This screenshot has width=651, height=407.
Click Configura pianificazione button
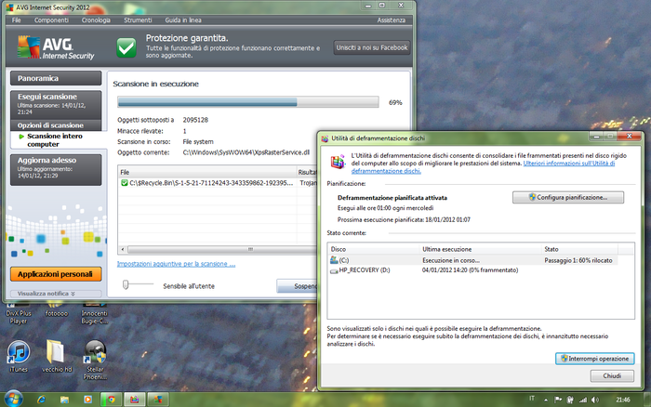tap(568, 198)
